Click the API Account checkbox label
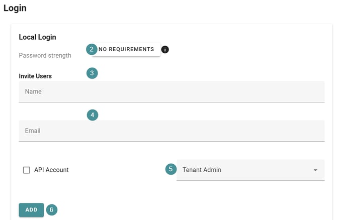This screenshot has width=337, height=220. pos(51,170)
